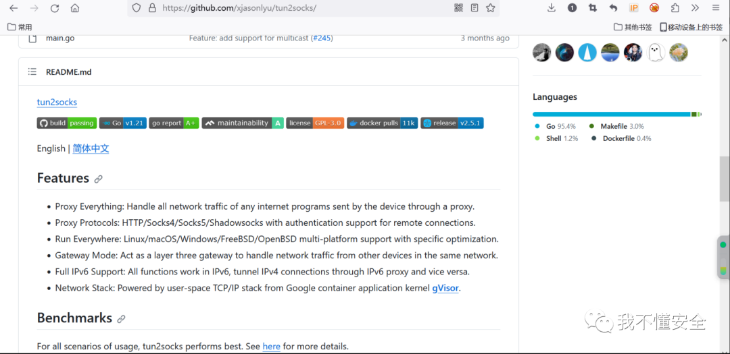The width and height of the screenshot is (730, 354).
Task: Open the puzzle-piece extensions icon
Action: pyautogui.click(x=675, y=7)
